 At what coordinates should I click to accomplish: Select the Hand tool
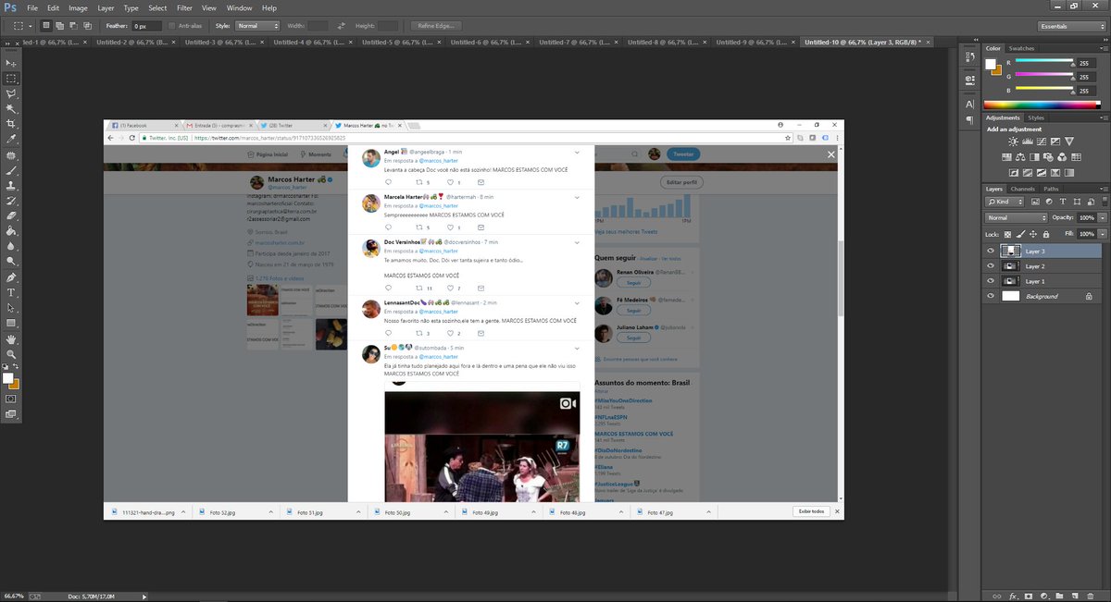tap(11, 338)
